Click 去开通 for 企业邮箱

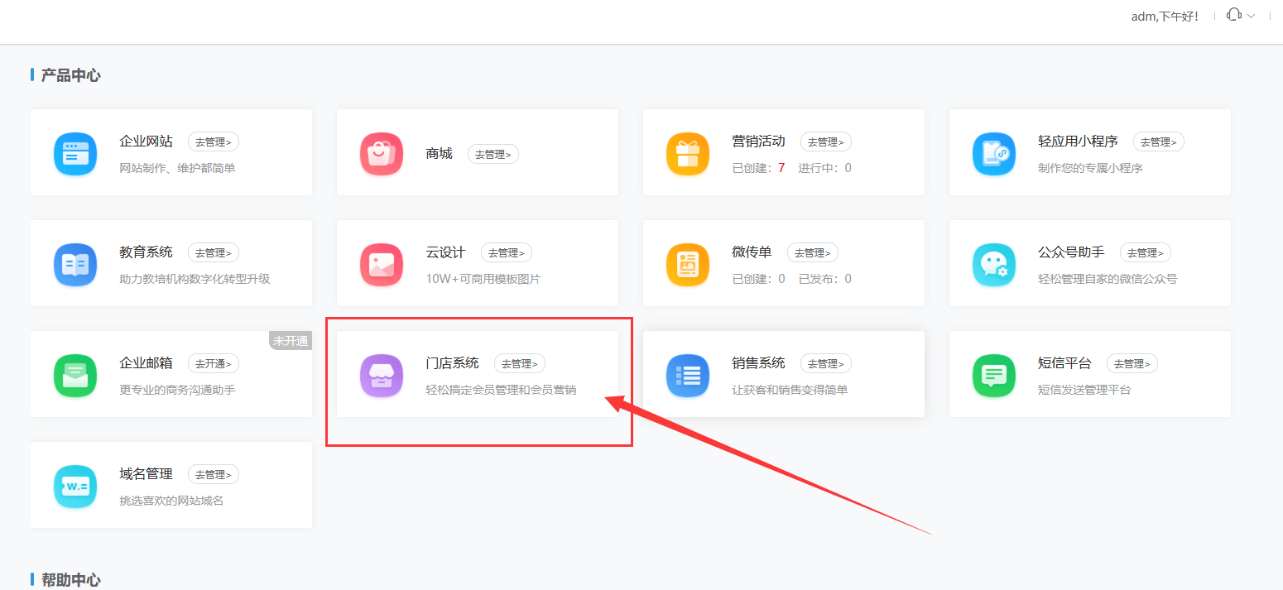coord(214,362)
